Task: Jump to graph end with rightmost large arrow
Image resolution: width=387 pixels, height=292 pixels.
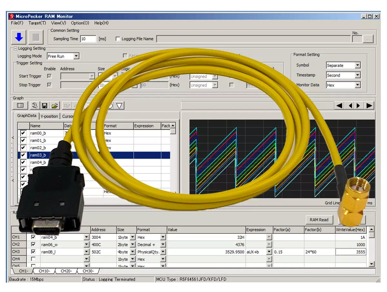Action: click(x=370, y=105)
